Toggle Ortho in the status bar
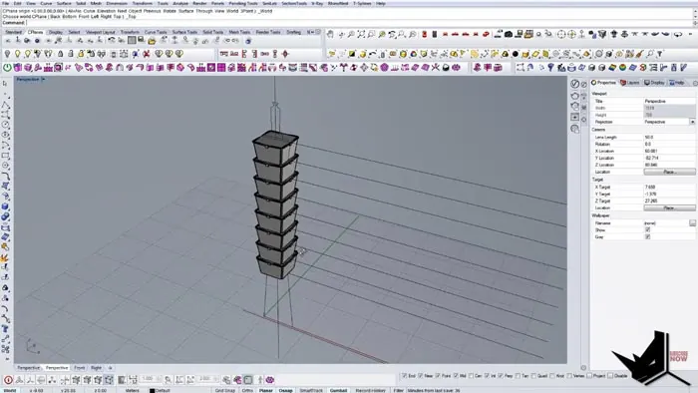This screenshot has width=698, height=393. (247, 390)
